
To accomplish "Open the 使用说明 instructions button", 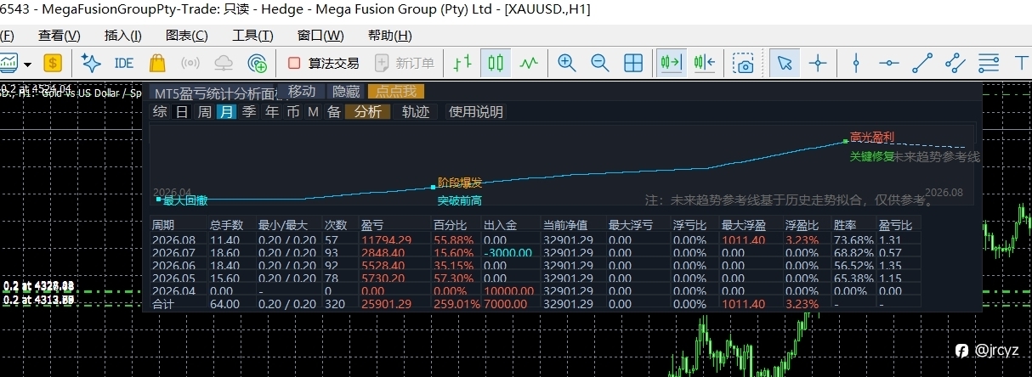I will coord(476,111).
